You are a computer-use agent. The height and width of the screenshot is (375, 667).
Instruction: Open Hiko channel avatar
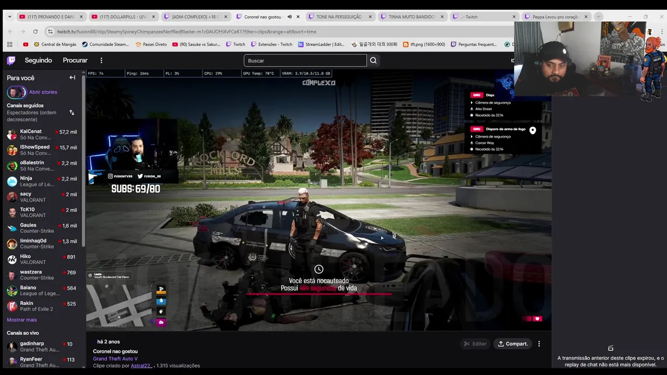[12, 259]
